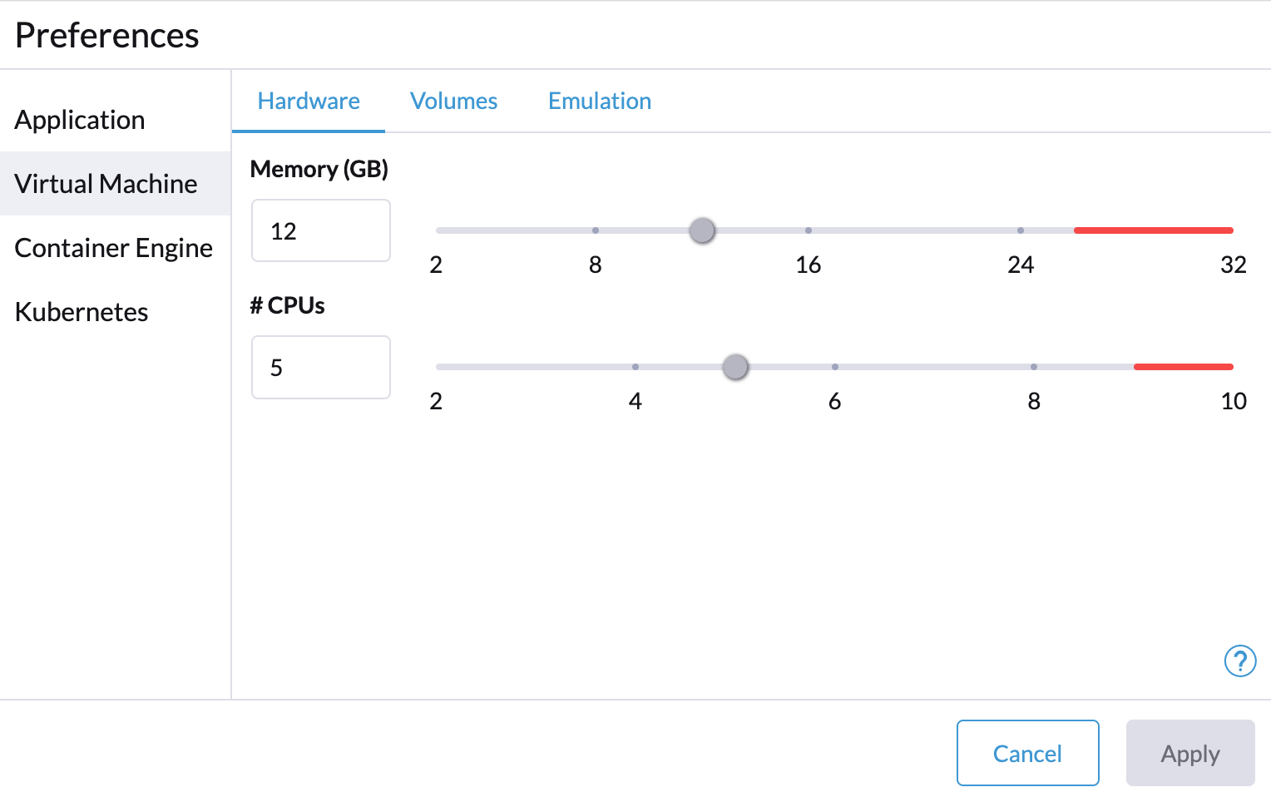
Task: Select Virtual Machine in the sidebar
Action: (x=106, y=183)
